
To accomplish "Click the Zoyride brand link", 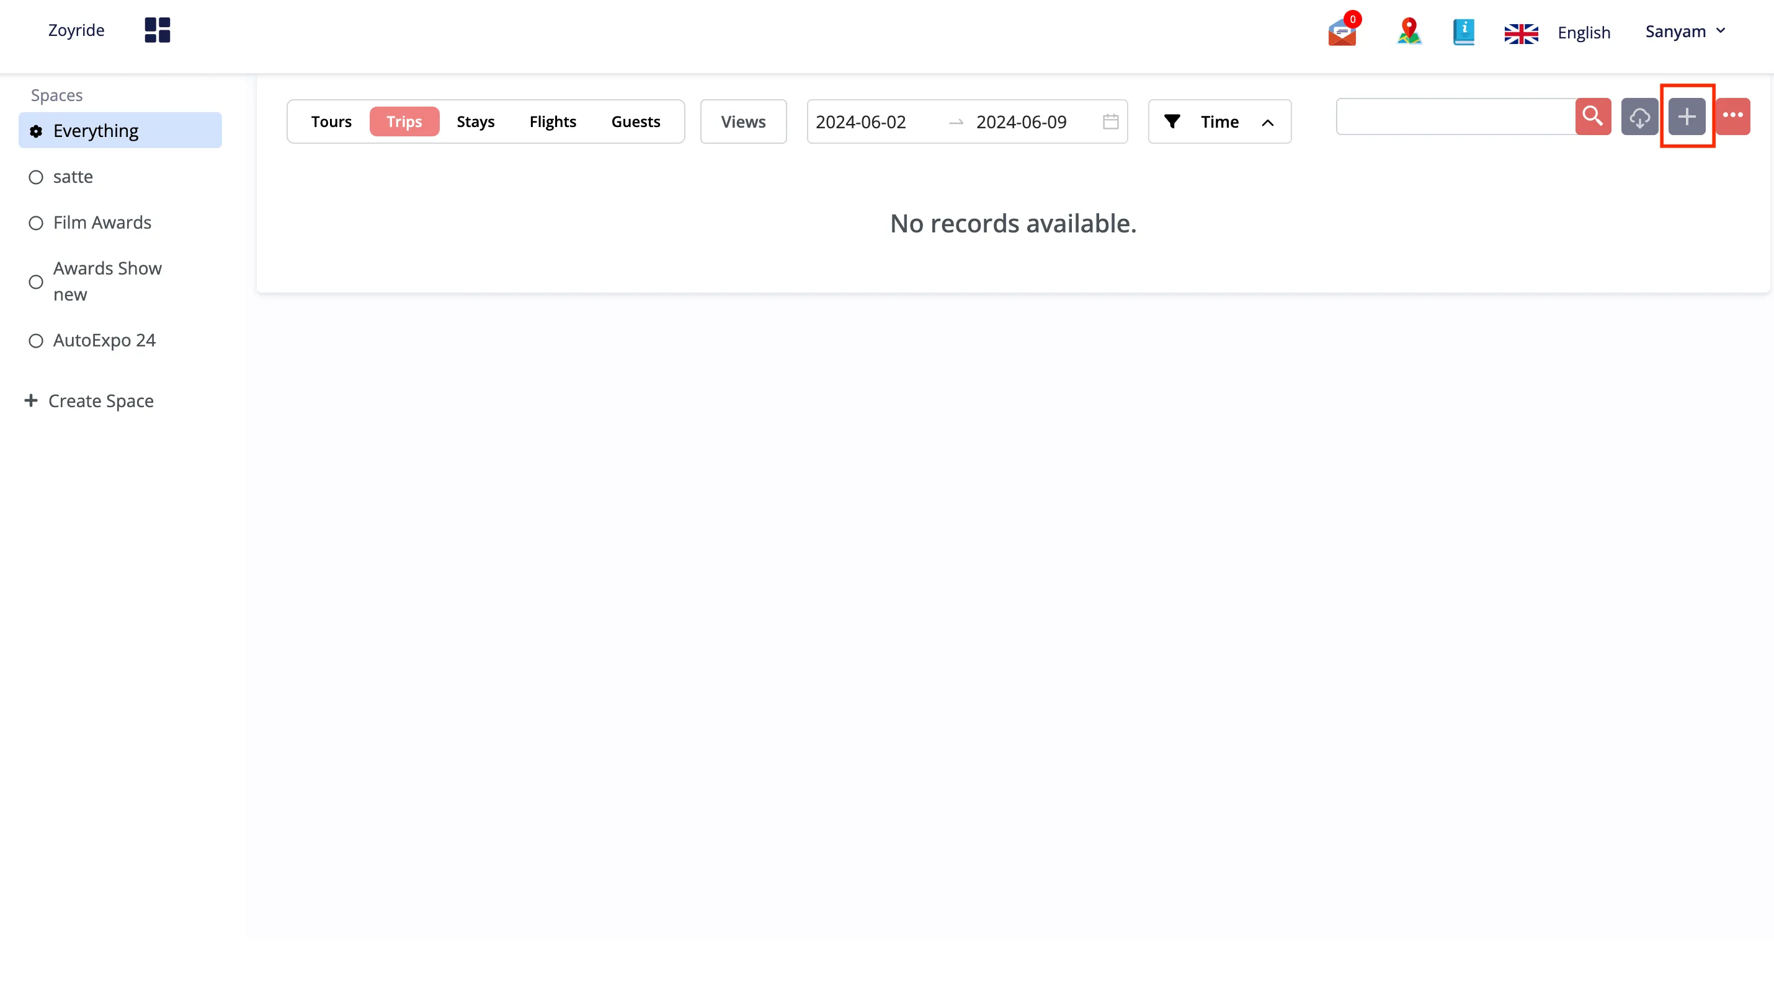I will click(76, 30).
